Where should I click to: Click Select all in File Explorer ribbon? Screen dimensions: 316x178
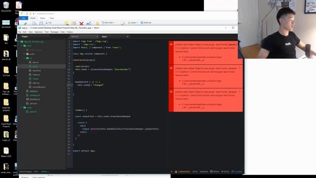click(x=146, y=22)
